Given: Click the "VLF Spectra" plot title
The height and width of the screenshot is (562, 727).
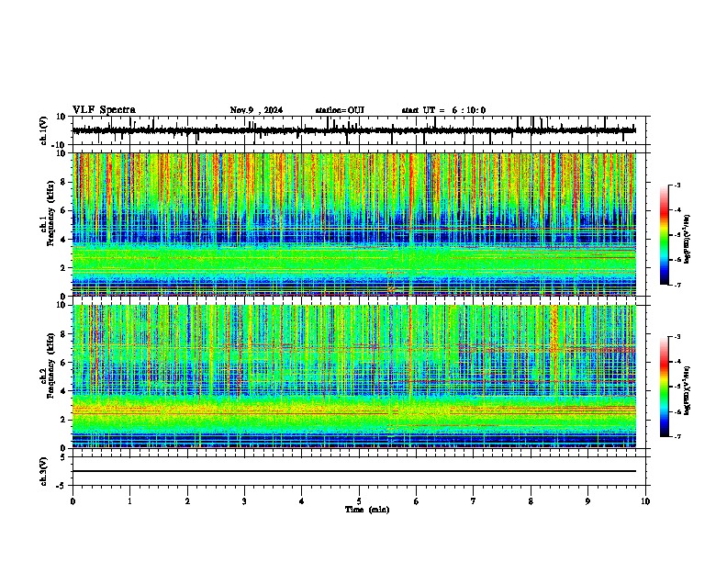Looking at the screenshot, I should (104, 110).
